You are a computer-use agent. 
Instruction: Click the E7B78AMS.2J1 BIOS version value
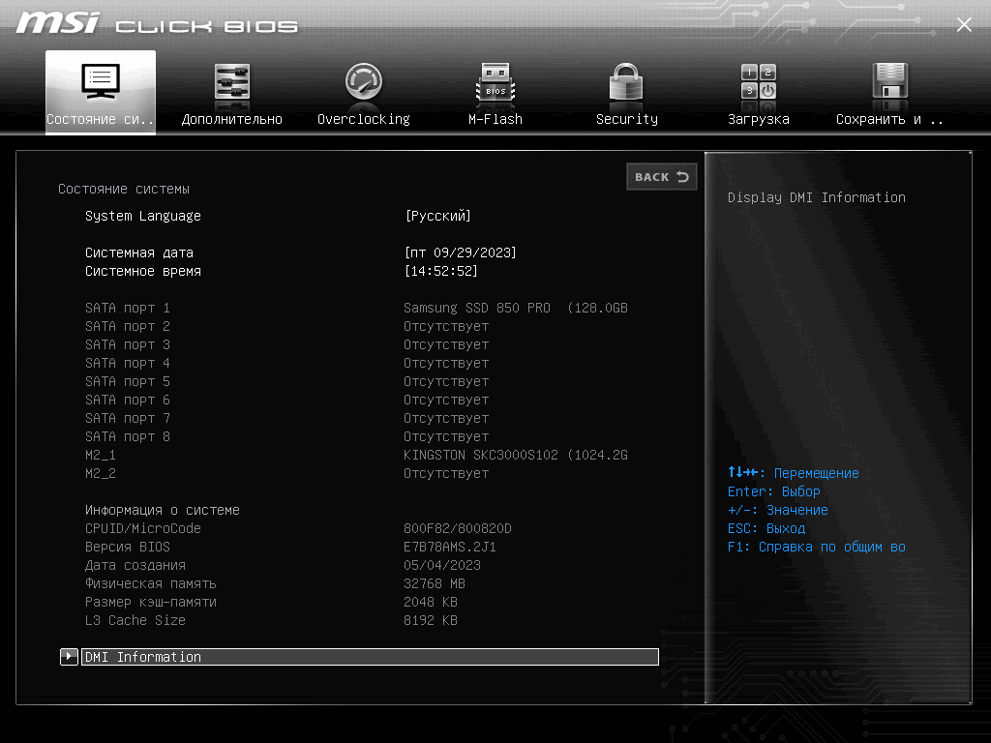(450, 547)
